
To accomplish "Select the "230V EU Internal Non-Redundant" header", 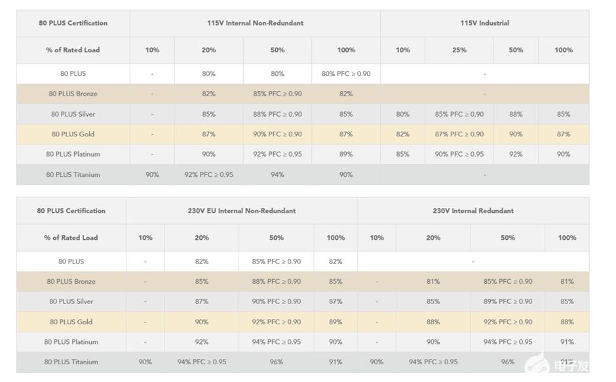I will 241,211.
